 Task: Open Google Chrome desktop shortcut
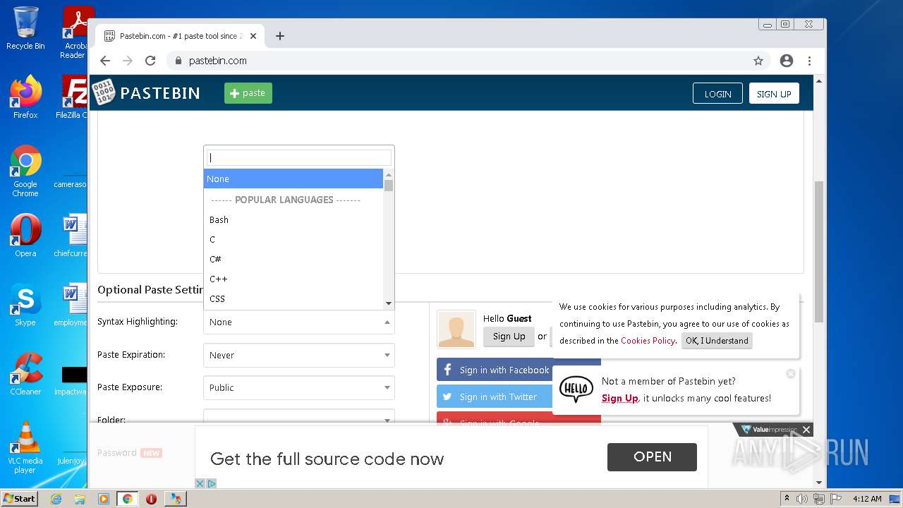[x=25, y=171]
